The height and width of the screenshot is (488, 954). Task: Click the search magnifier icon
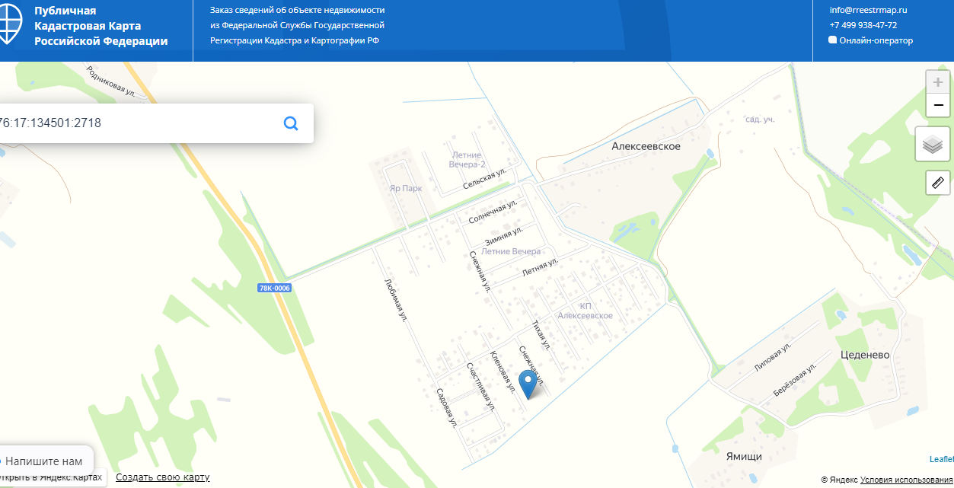(290, 123)
